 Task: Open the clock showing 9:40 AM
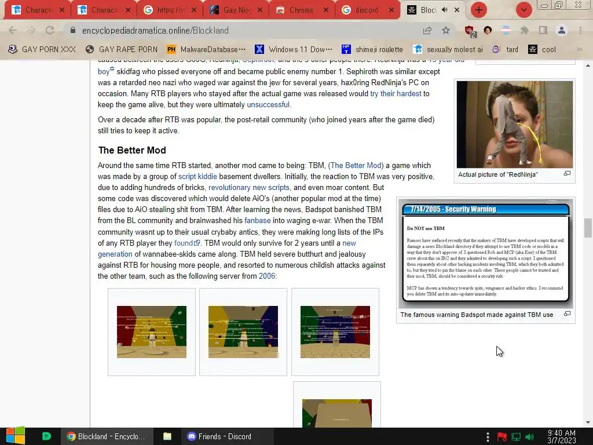(x=562, y=436)
